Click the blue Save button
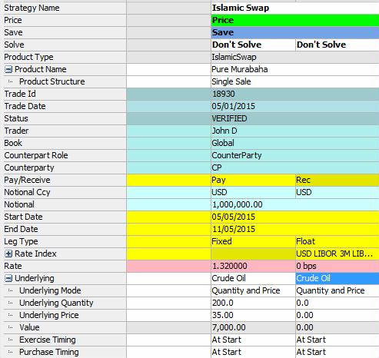Viewport: 379px width, 358px height. click(x=295, y=32)
